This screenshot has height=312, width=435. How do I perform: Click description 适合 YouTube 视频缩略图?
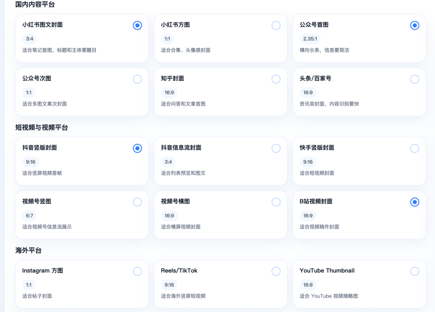[x=329, y=296]
